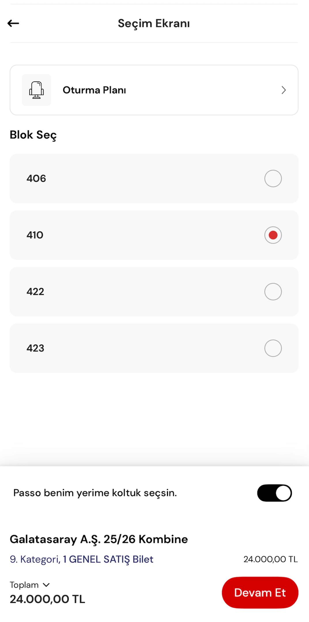Image resolution: width=309 pixels, height=622 pixels.
Task: Tap the 423 block number label
Action: click(x=35, y=348)
